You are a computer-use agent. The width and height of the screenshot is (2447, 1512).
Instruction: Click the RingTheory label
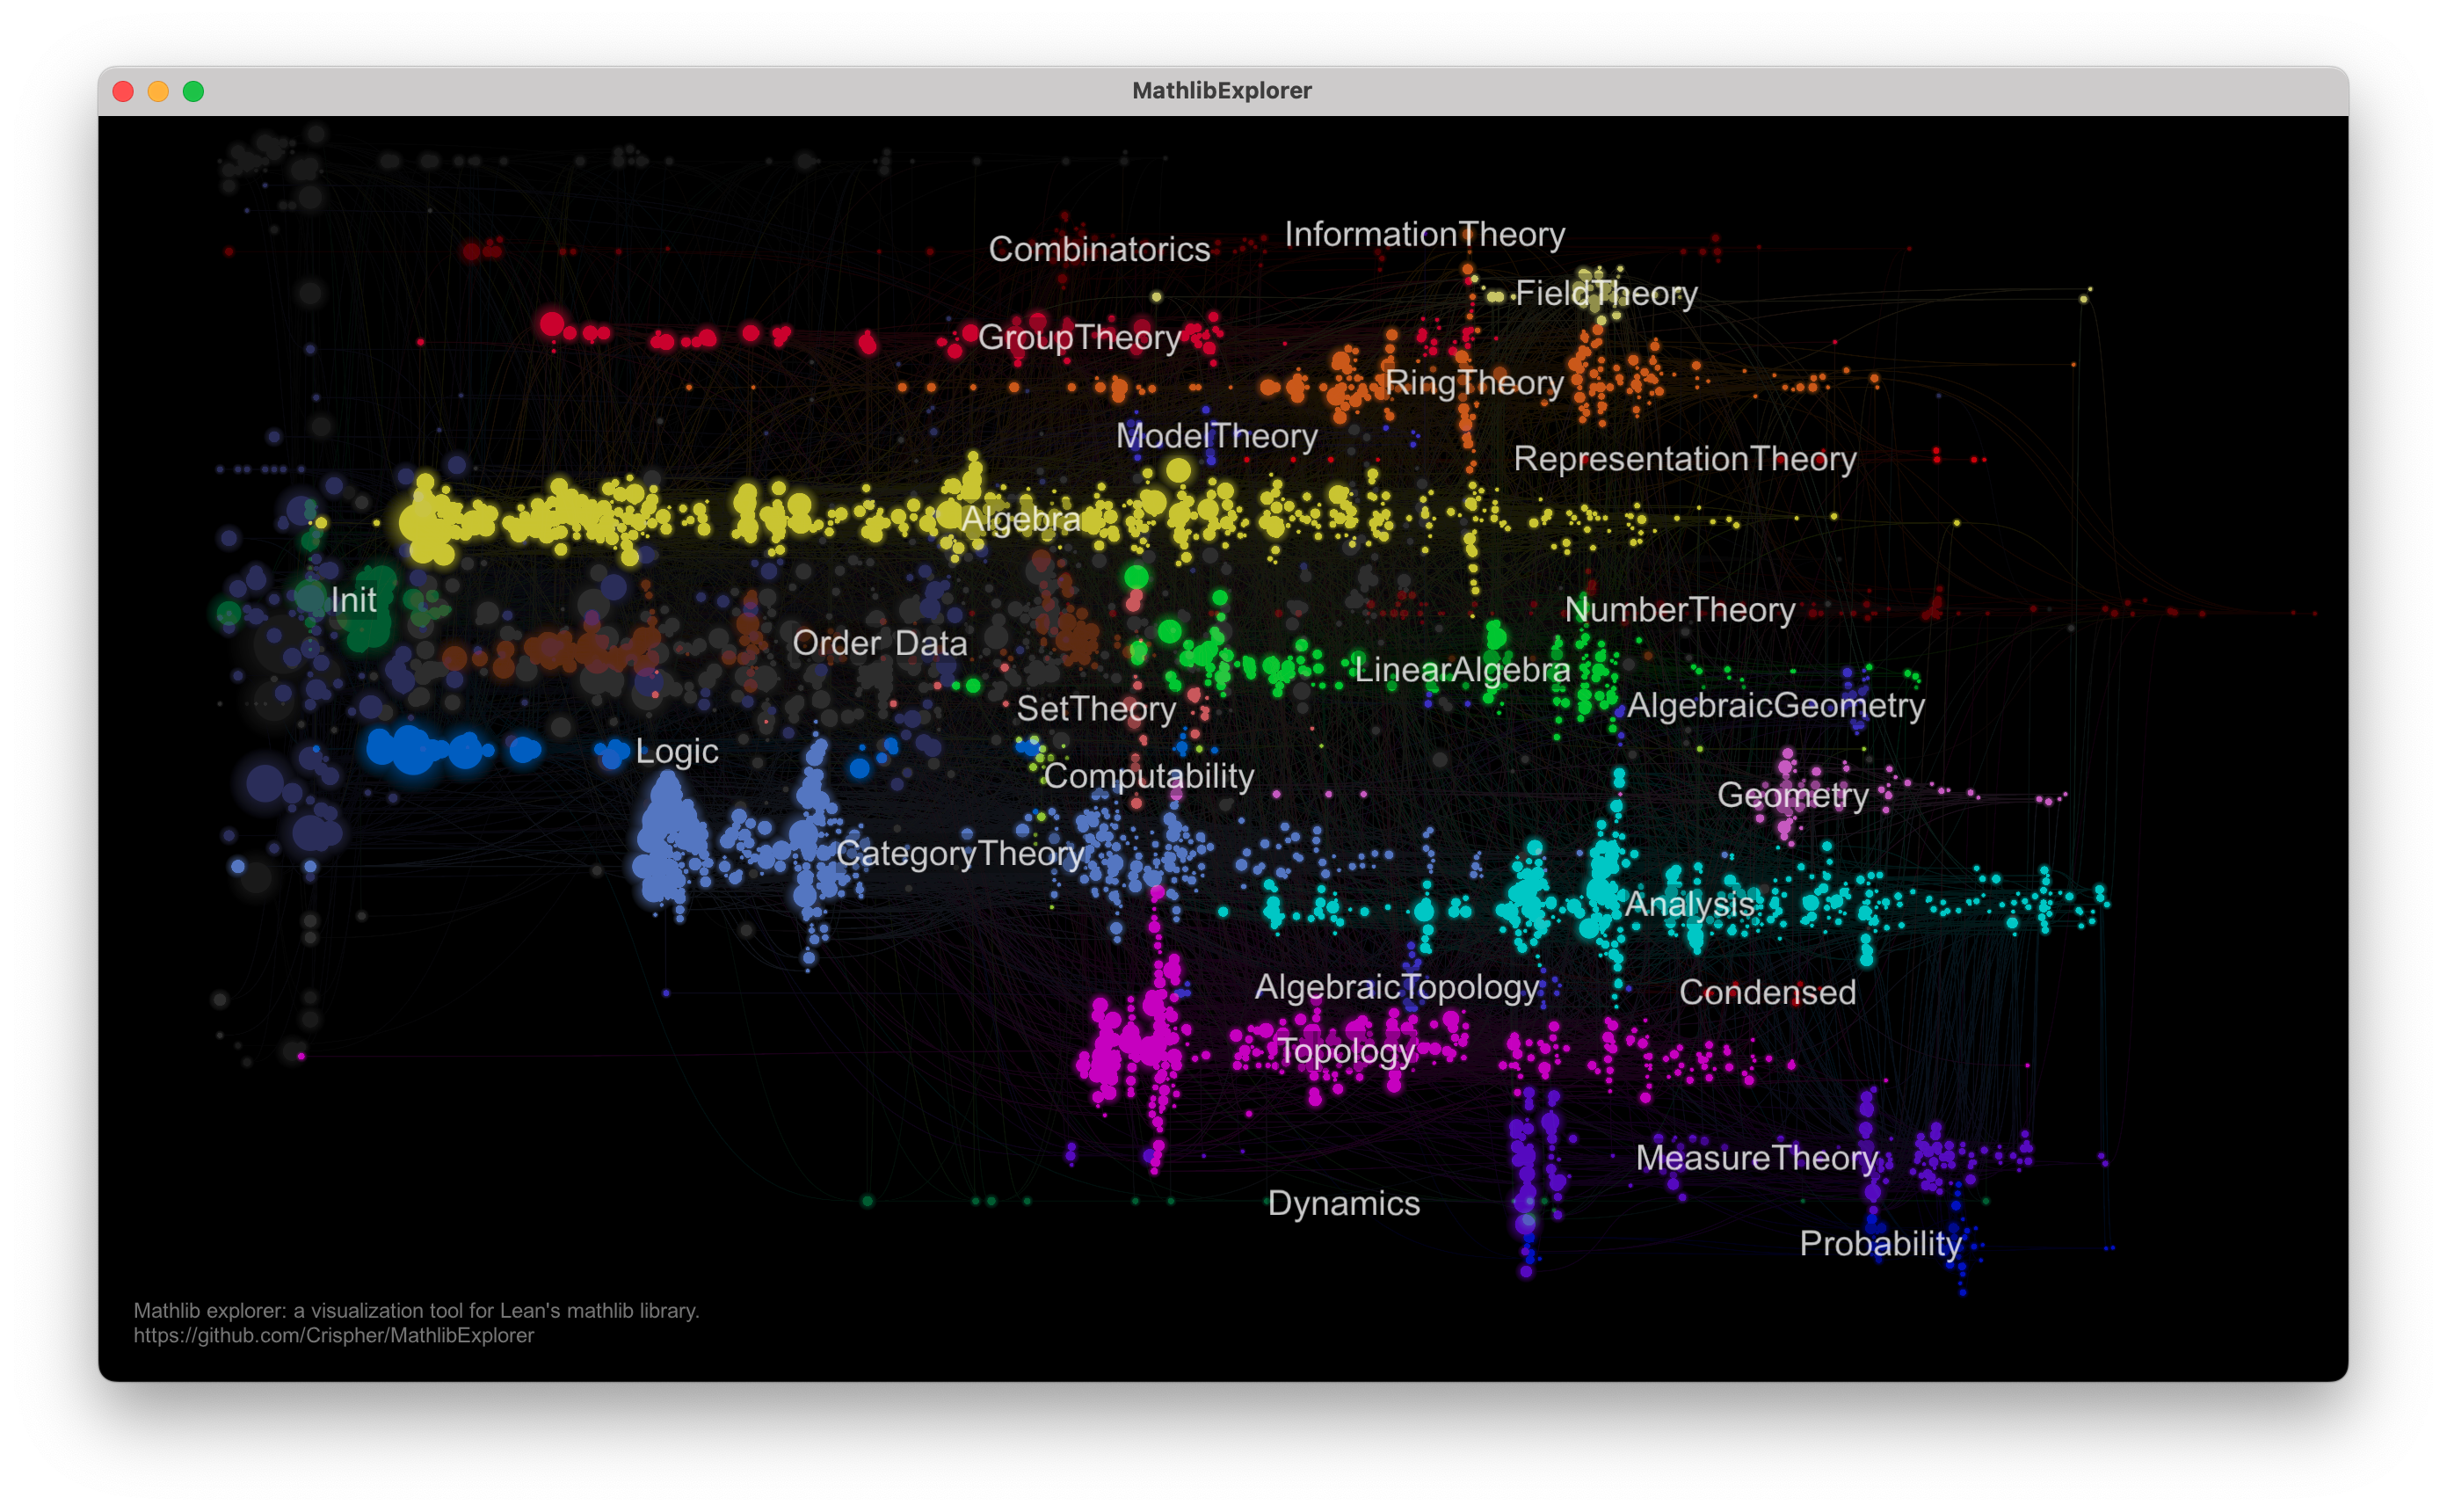[1473, 383]
